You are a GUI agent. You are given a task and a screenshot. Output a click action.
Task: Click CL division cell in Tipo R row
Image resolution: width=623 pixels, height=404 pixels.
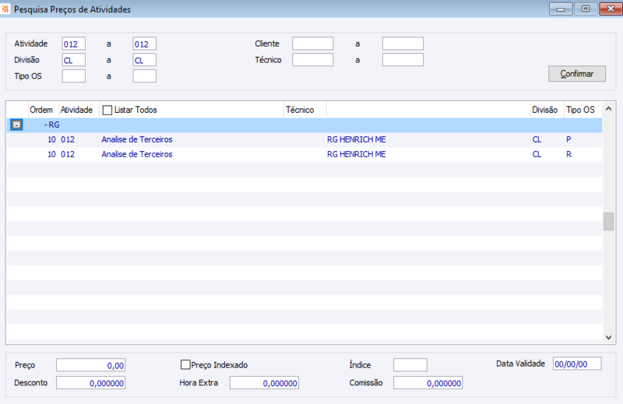[x=537, y=154]
